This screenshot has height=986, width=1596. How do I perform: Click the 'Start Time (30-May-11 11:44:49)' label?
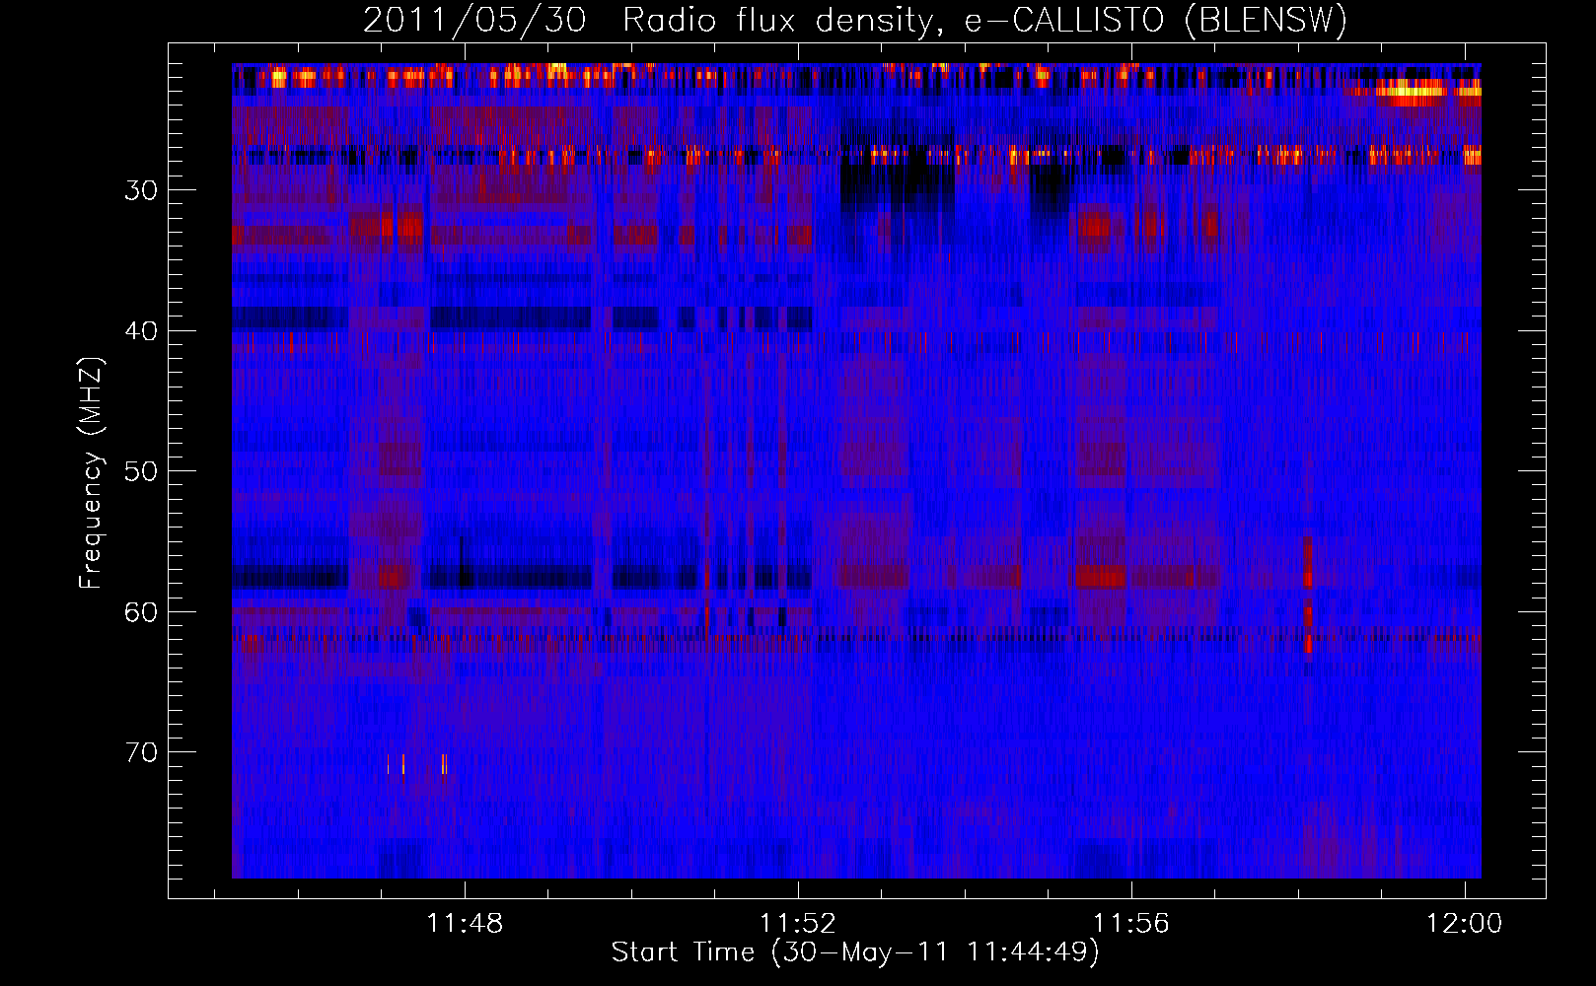(855, 952)
